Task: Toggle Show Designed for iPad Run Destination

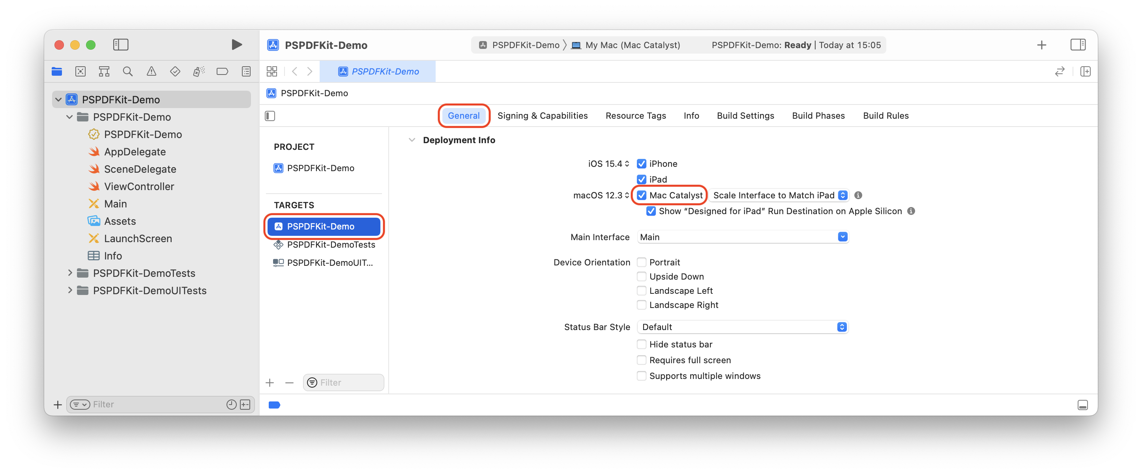Action: pos(651,211)
